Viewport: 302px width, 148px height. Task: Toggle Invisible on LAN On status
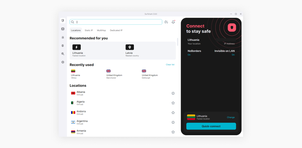(x=233, y=55)
